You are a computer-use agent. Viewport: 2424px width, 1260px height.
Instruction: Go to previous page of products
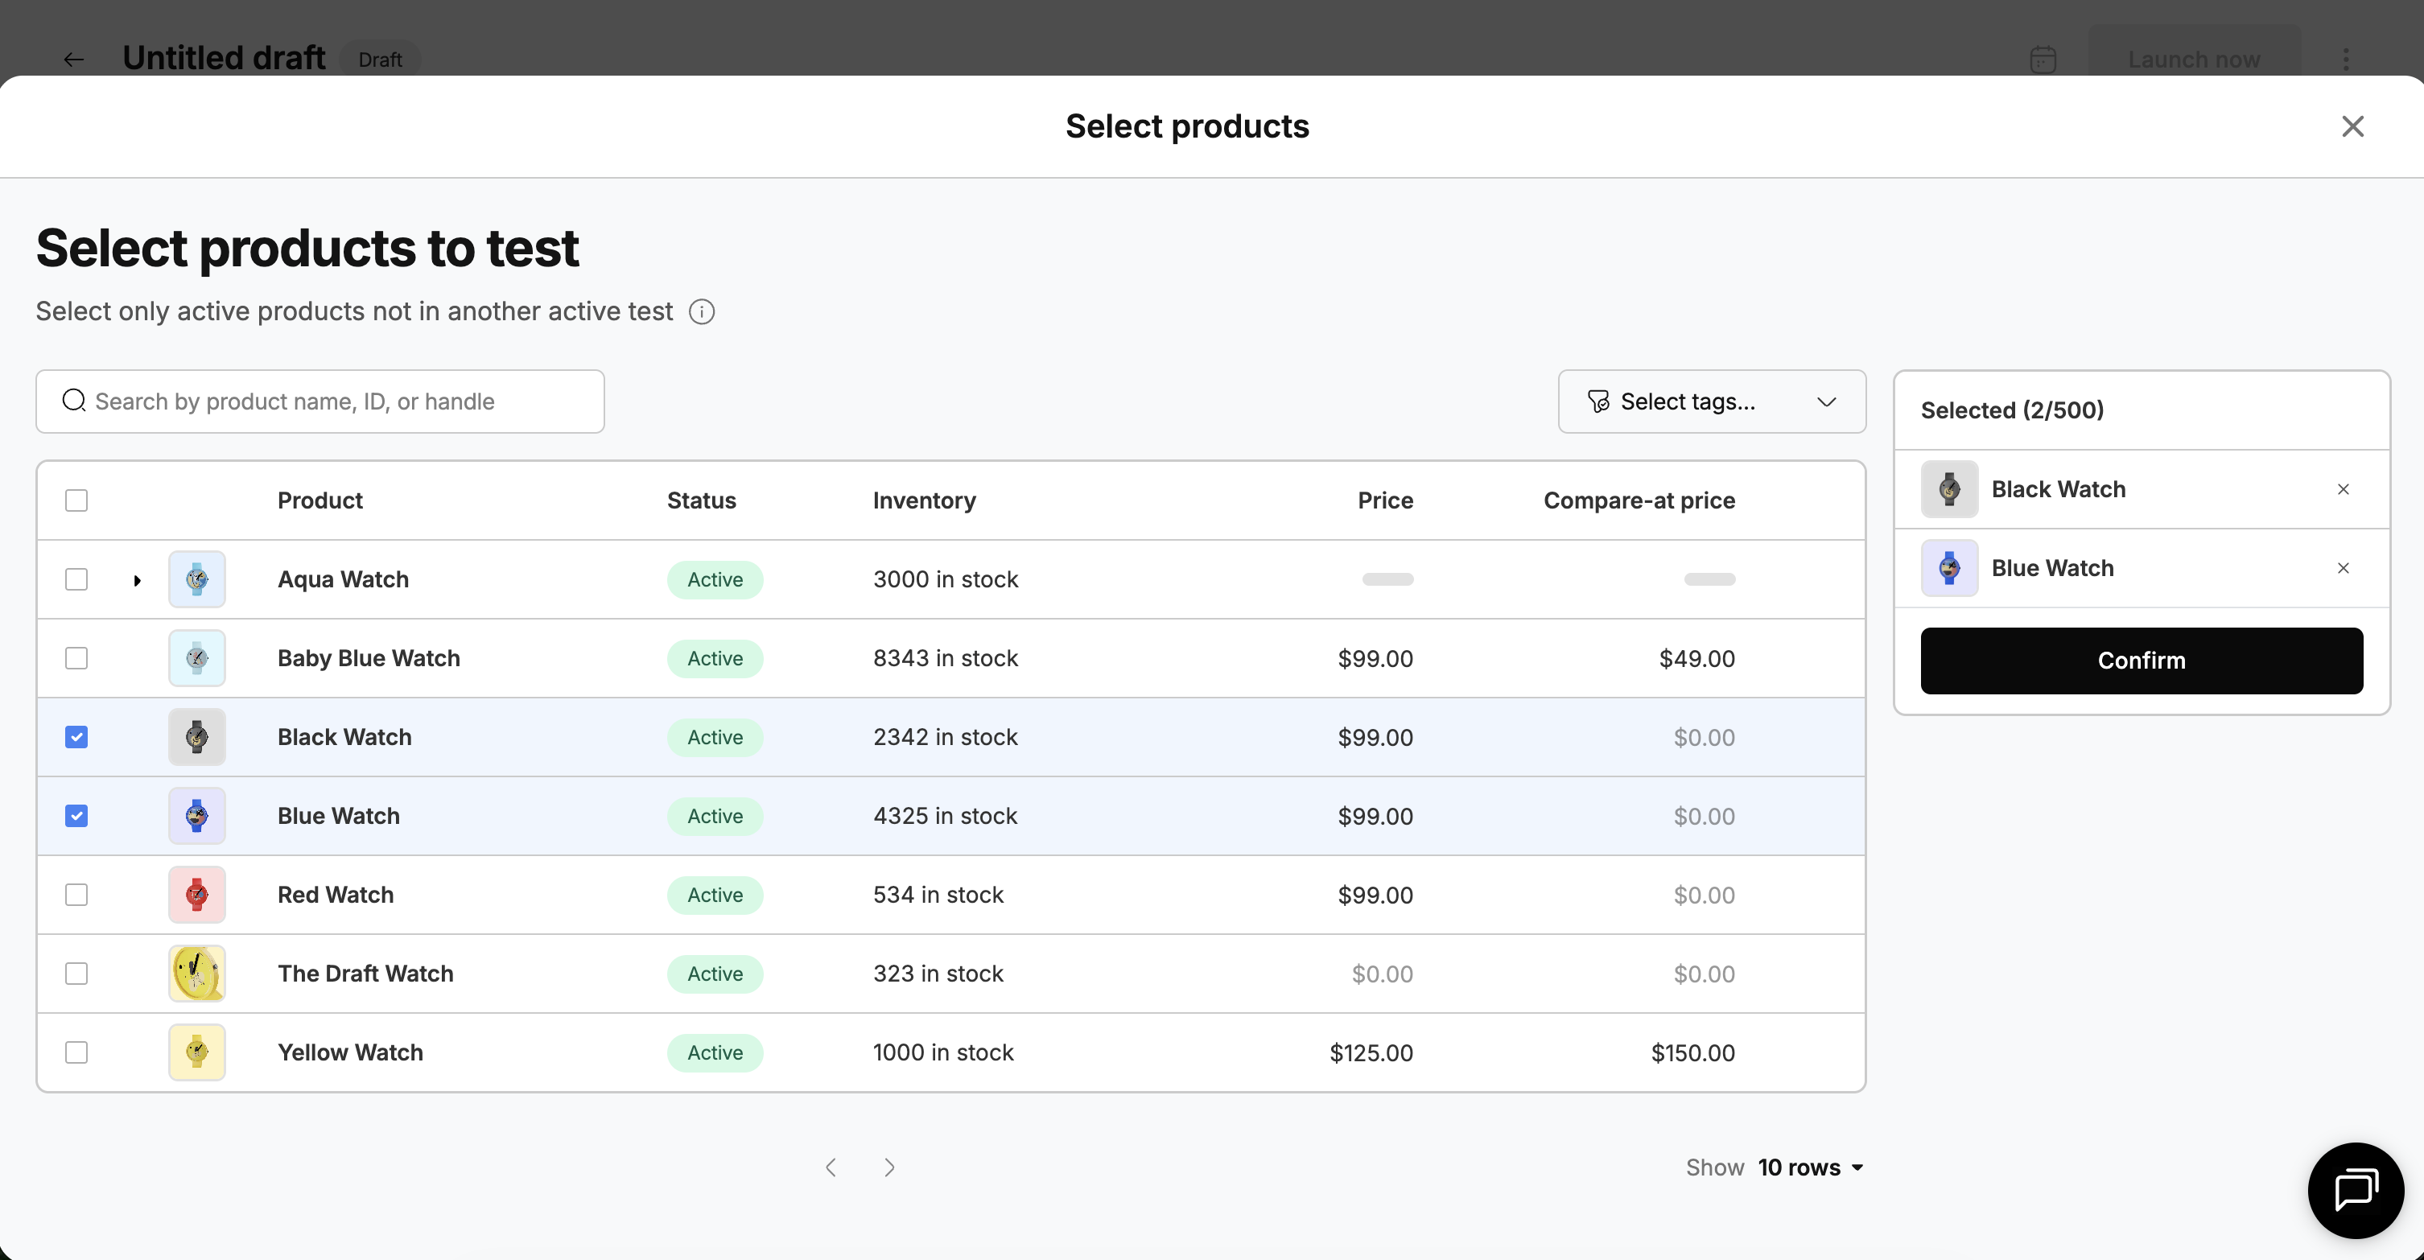pyautogui.click(x=831, y=1167)
